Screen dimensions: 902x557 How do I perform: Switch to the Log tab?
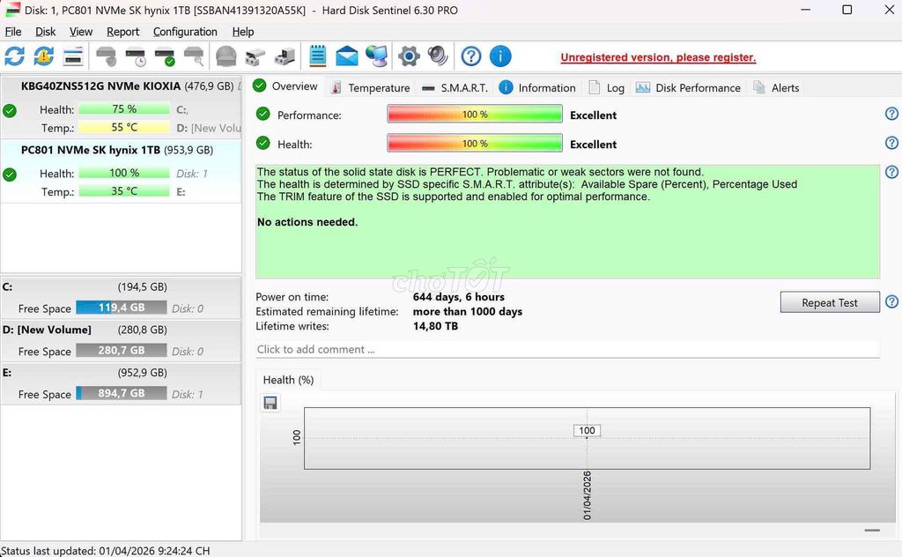tap(606, 88)
